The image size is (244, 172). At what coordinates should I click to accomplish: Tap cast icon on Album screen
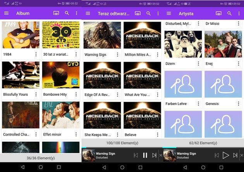56,13
